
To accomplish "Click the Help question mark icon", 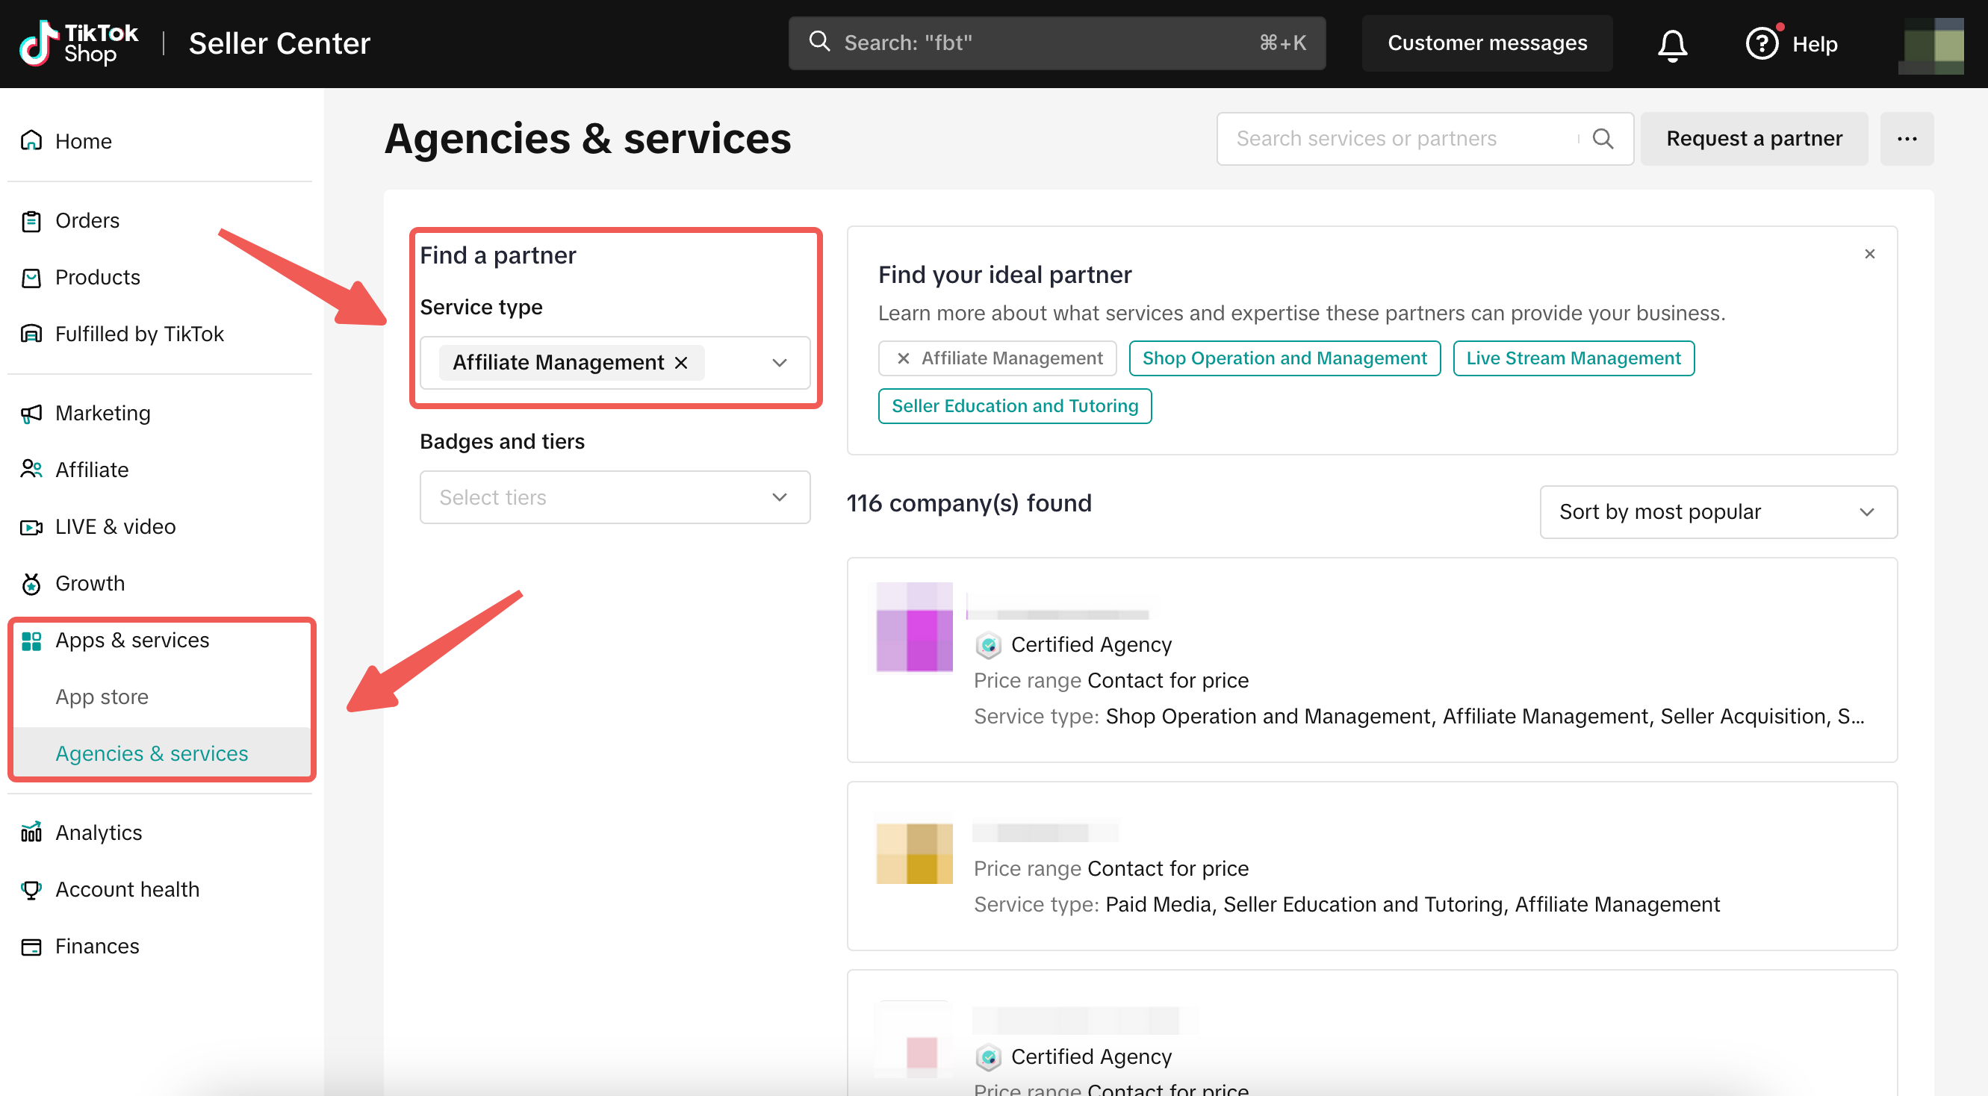I will point(1761,43).
